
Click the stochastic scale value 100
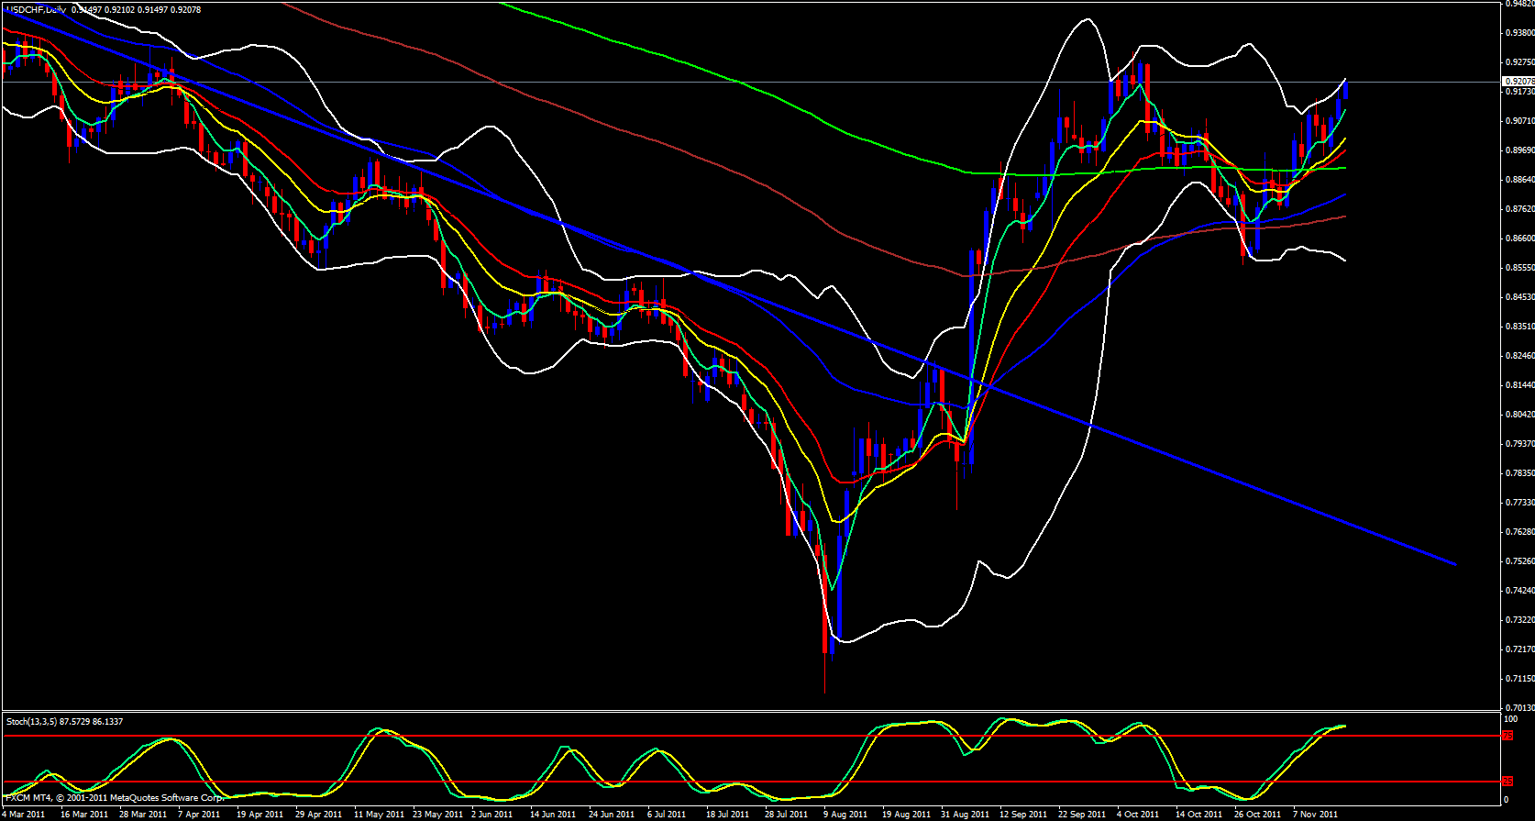1511,719
